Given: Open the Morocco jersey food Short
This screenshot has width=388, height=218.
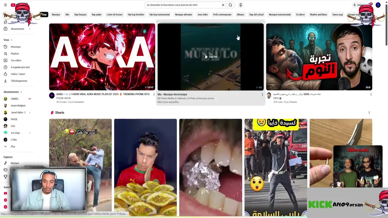Looking at the screenshot, I should 145,167.
